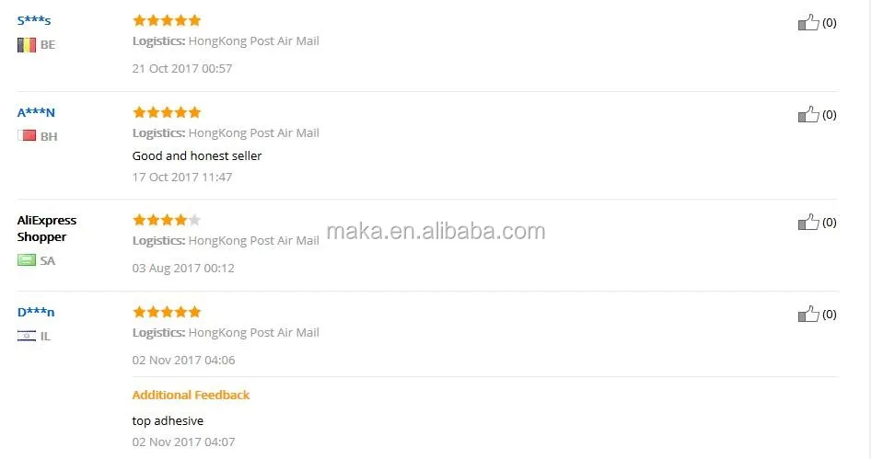This screenshot has height=459, width=871.
Task: Click thumbs-up on S***s review
Action: (x=807, y=23)
